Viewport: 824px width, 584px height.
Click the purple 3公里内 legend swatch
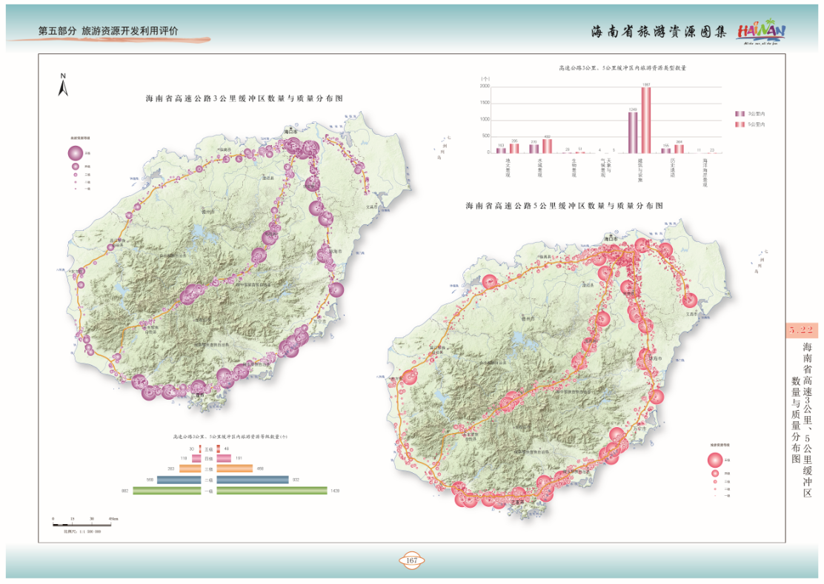click(x=739, y=113)
